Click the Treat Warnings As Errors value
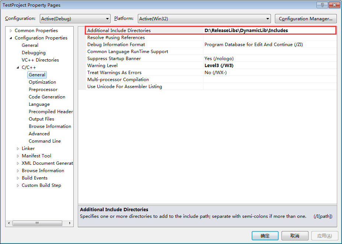 269,73
